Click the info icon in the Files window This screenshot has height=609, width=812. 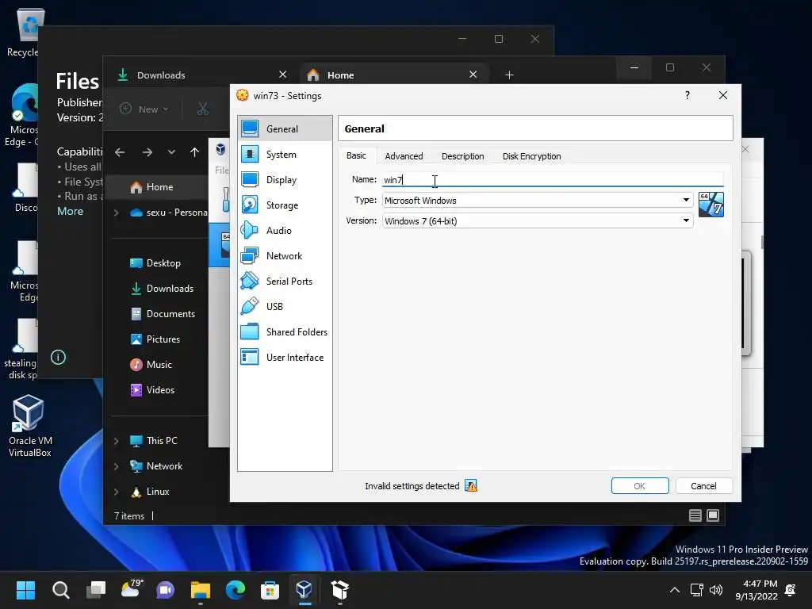[58, 358]
